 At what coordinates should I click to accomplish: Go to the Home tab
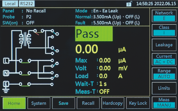coord(14,103)
